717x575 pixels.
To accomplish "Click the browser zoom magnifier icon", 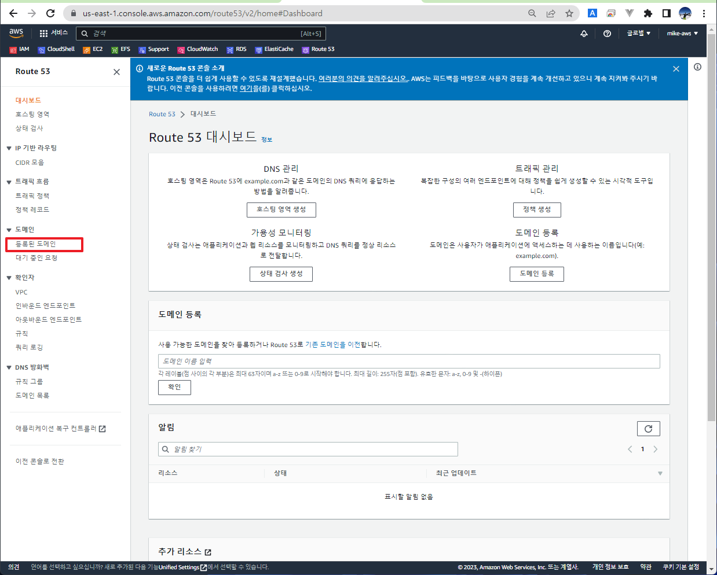I will coord(532,13).
